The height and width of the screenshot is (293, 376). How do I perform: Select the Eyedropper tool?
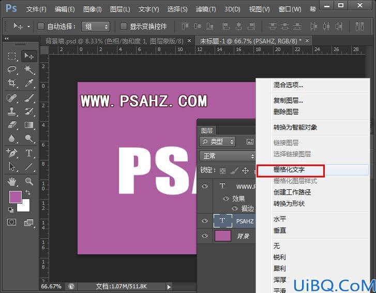(x=29, y=83)
